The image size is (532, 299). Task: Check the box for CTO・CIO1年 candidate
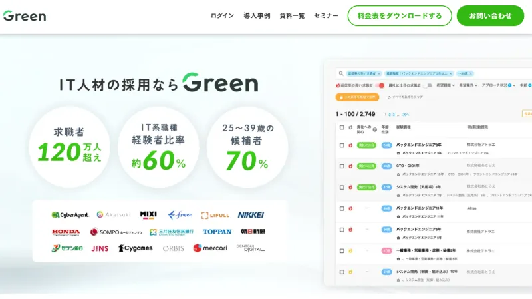coord(342,166)
